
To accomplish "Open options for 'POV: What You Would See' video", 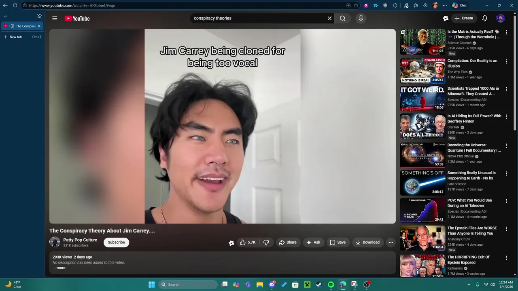I will [x=506, y=201].
